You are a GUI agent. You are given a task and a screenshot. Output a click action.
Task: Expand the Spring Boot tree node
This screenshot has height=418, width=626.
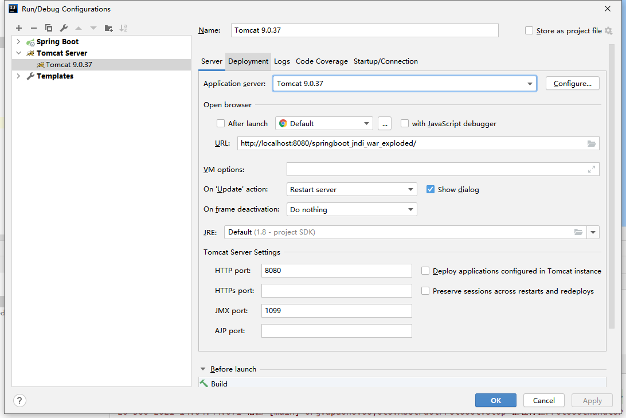(18, 41)
